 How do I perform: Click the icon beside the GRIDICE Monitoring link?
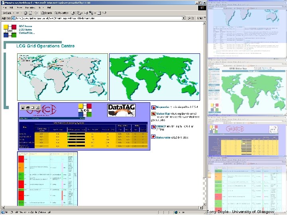(153, 127)
